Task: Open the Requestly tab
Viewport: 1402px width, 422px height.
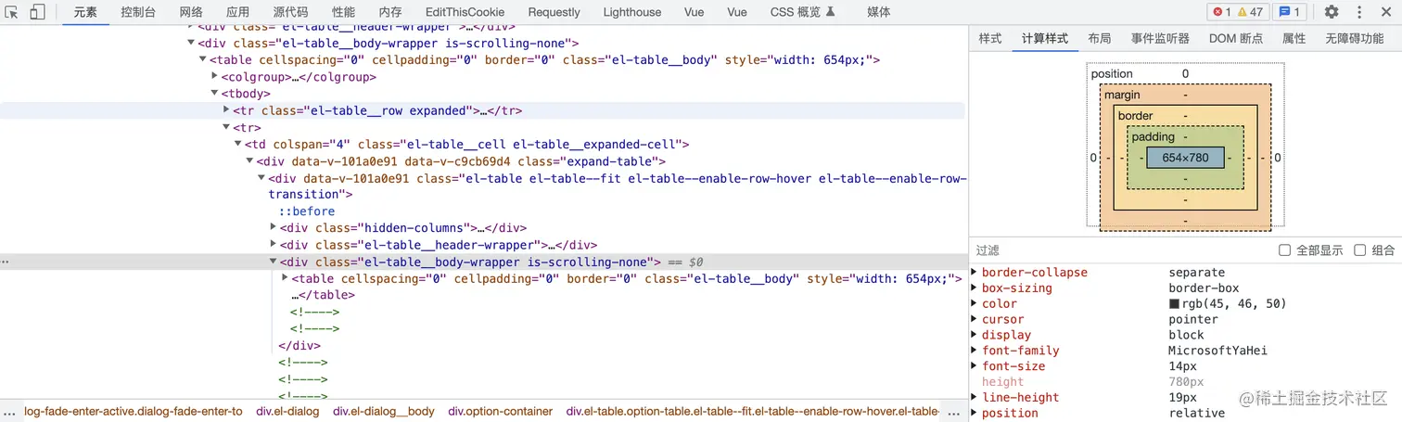Action: coord(554,12)
